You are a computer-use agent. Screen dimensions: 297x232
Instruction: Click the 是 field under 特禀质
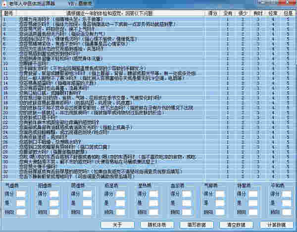point(253,203)
